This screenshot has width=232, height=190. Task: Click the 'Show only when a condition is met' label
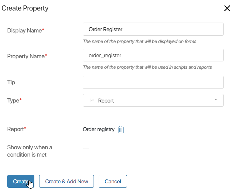tap(30, 151)
